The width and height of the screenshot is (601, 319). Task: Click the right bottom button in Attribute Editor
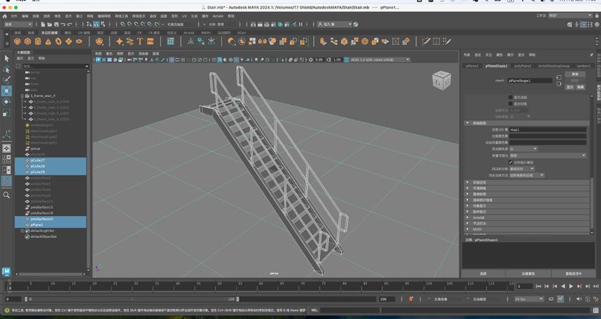(574, 274)
